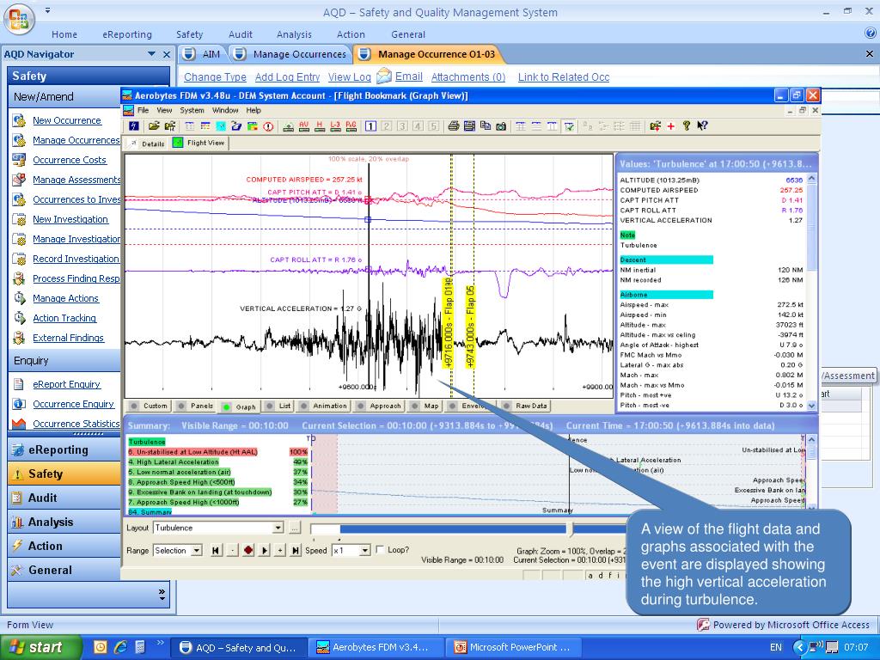Image resolution: width=880 pixels, height=660 pixels.
Task: Click New Investigation link
Action: click(70, 219)
